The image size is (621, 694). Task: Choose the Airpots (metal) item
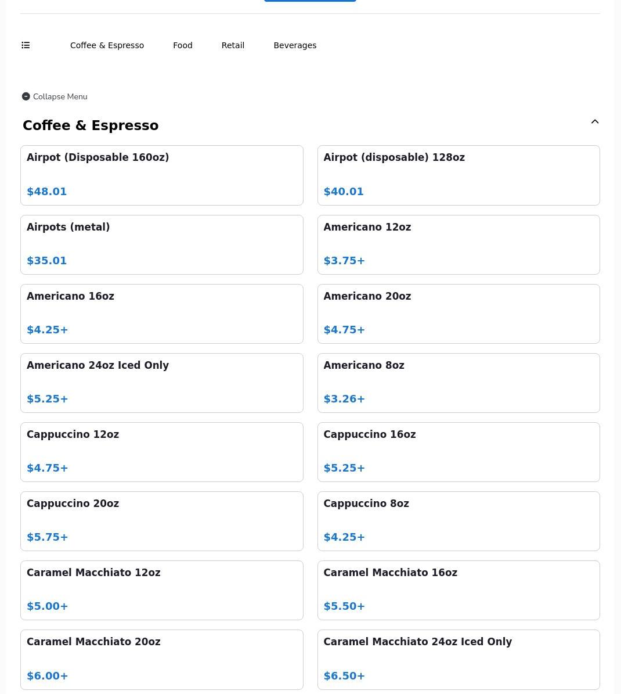tap(162, 244)
